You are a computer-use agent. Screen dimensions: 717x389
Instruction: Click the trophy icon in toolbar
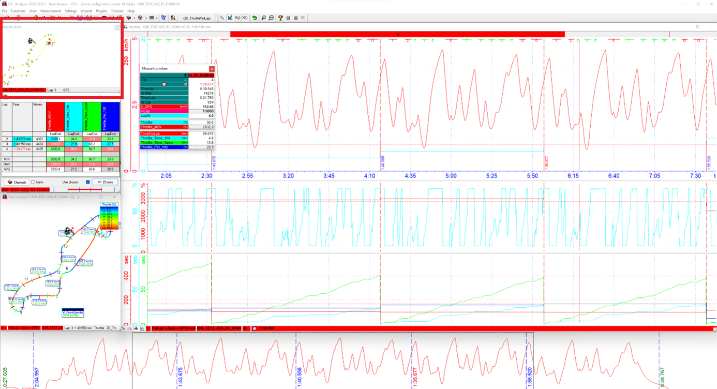280,18
